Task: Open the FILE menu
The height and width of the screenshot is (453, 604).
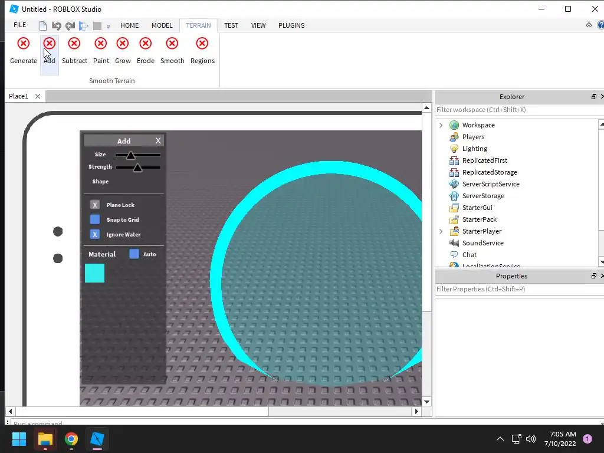Action: 19,25
